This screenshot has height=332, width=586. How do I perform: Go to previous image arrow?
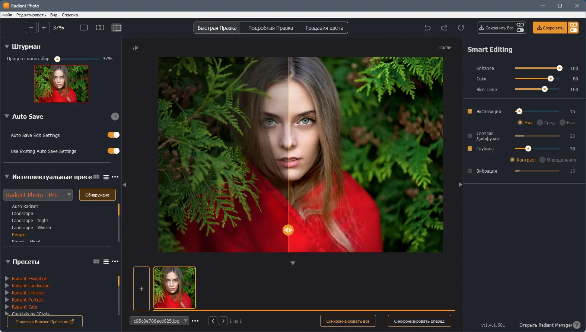point(213,321)
